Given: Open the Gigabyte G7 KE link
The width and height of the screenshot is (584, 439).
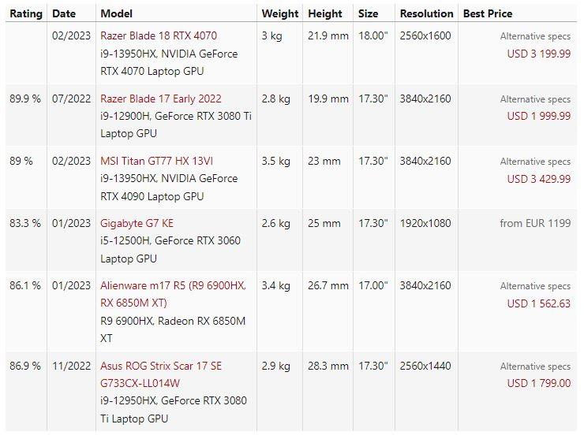Looking at the screenshot, I should click(x=137, y=224).
